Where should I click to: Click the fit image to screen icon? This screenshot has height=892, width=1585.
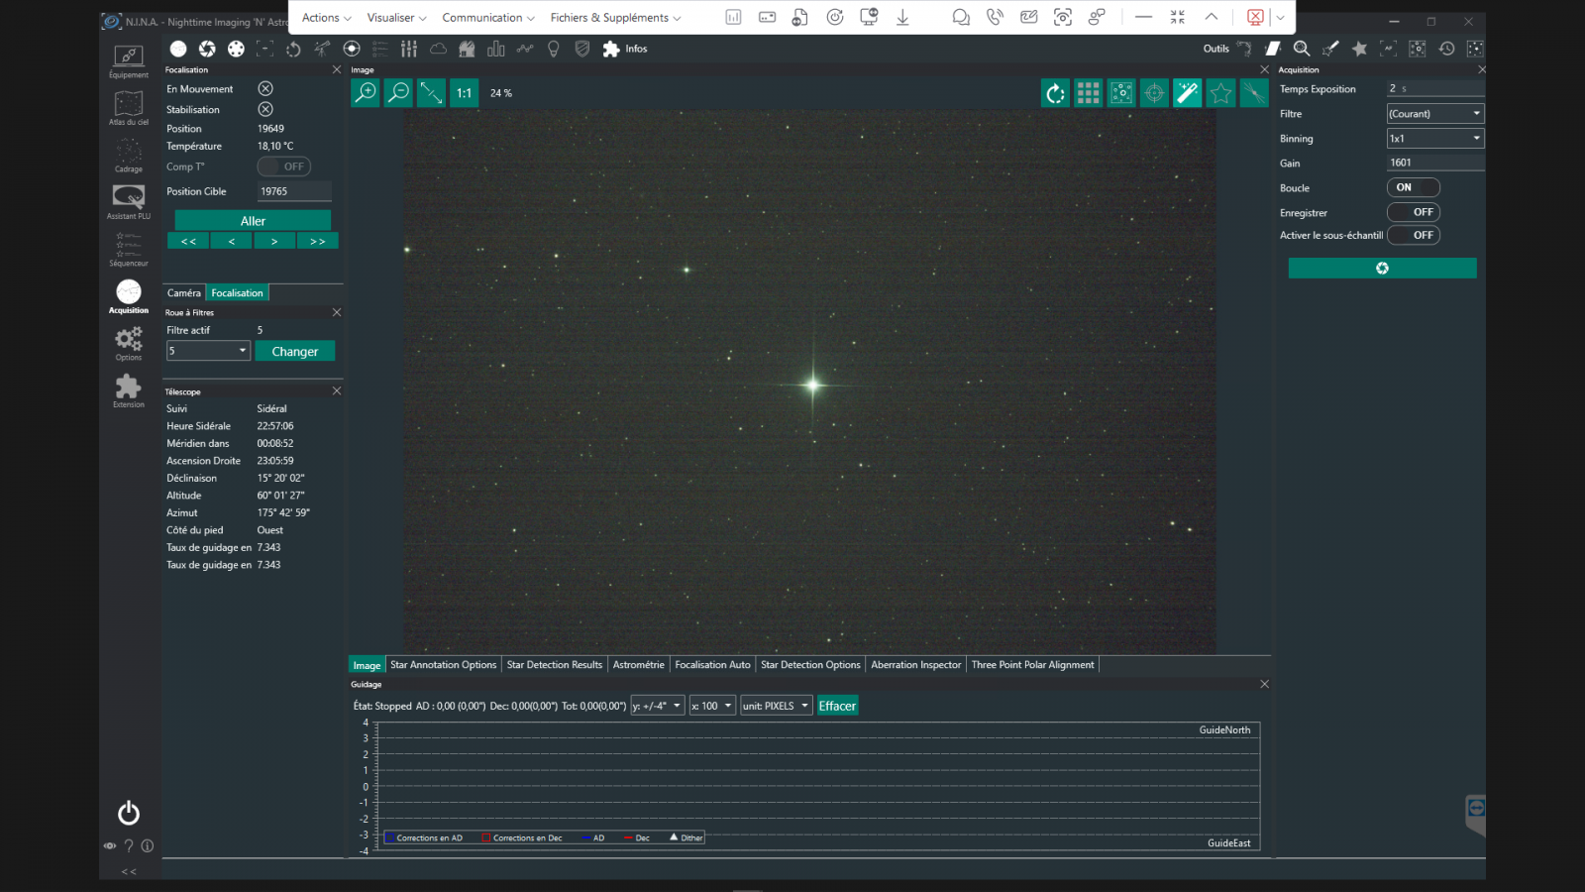[431, 92]
